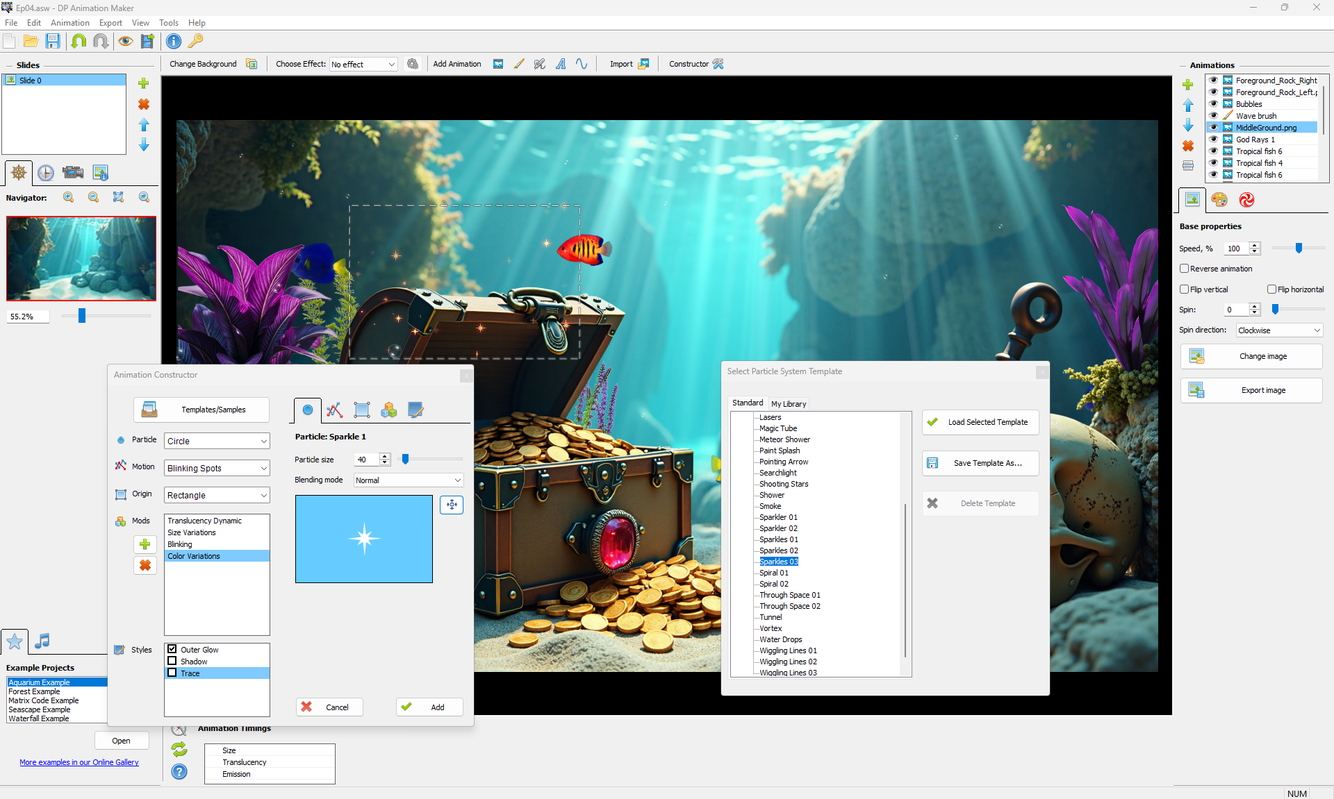This screenshot has width=1334, height=799.
Task: Open the Online Gallery examples link
Action: coord(79,762)
